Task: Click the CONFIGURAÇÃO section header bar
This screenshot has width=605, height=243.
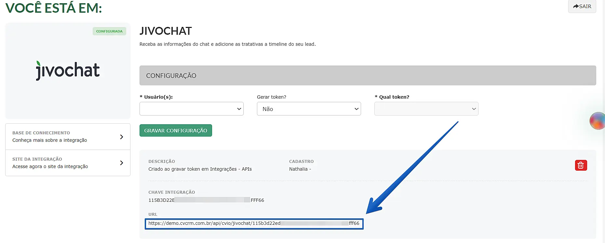Action: point(368,76)
